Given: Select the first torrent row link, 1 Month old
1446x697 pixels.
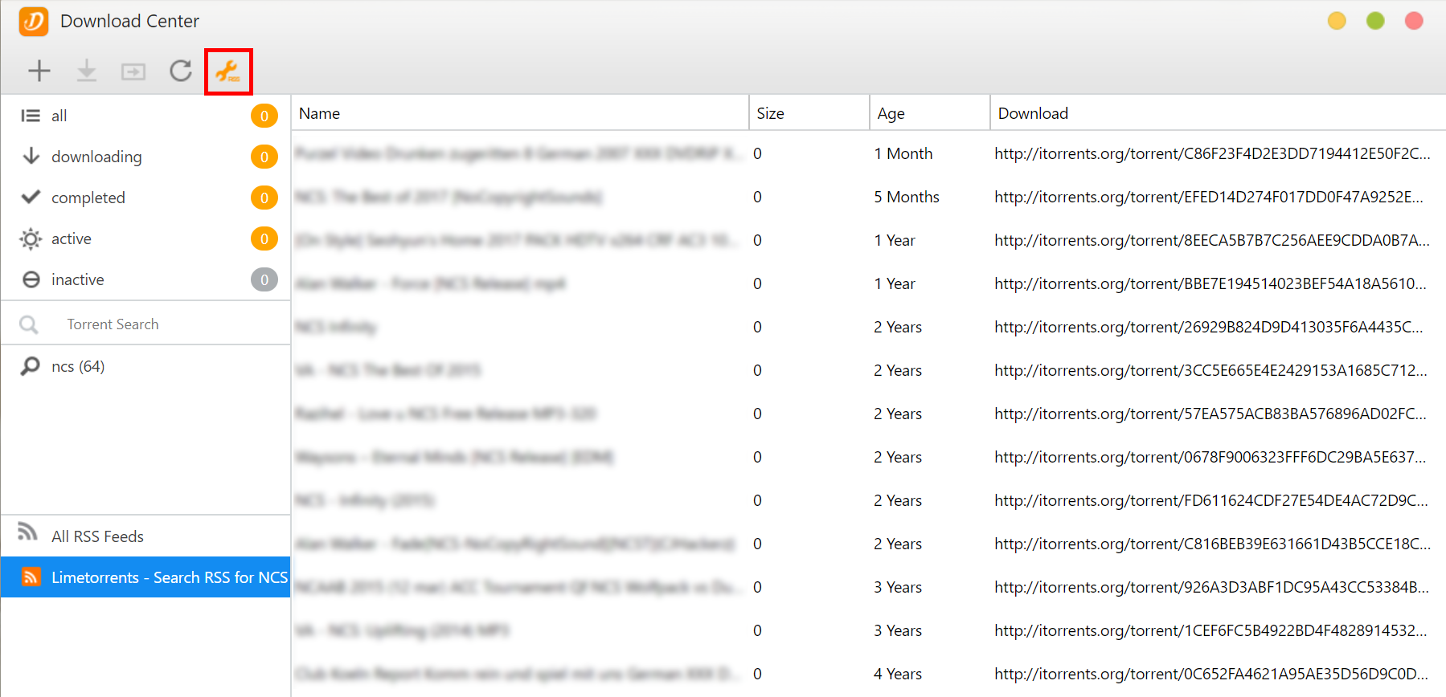Looking at the screenshot, I should coord(1211,153).
